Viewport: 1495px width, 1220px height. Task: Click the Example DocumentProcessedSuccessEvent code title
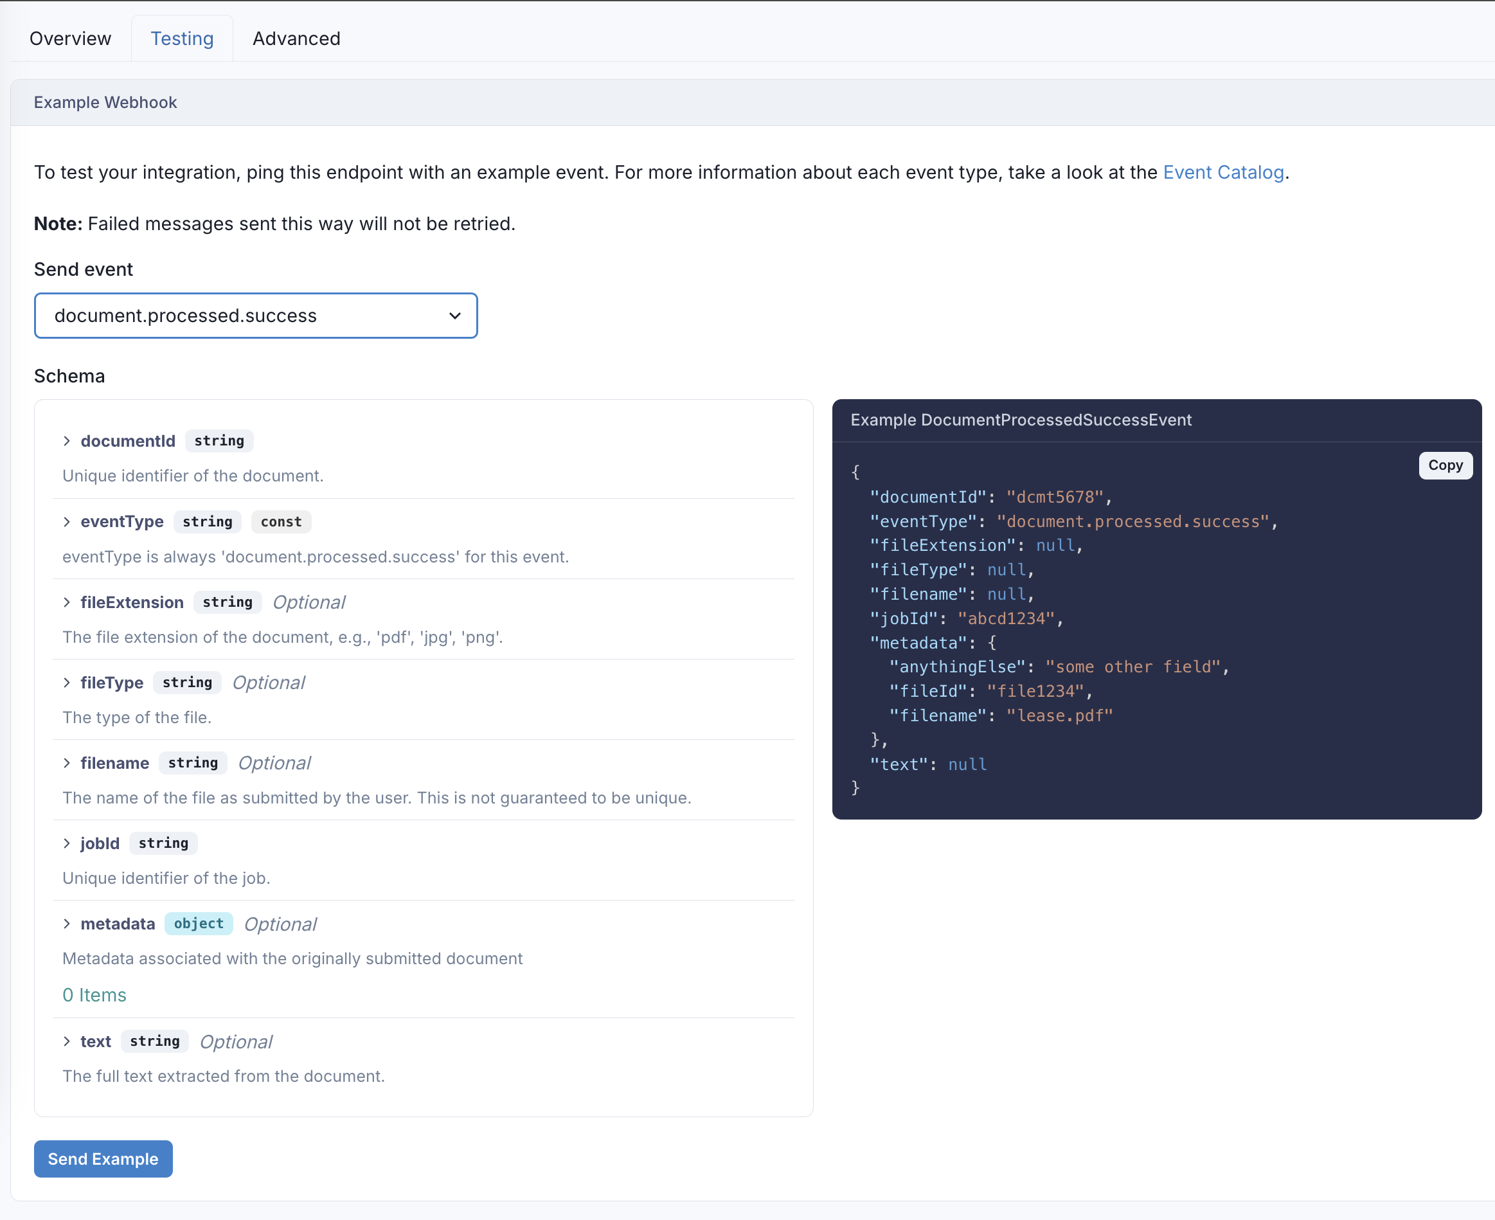1020,420
